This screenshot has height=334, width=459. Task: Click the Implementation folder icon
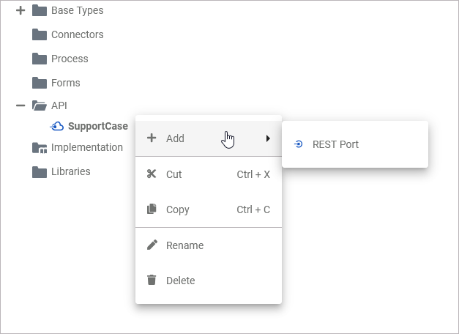40,148
